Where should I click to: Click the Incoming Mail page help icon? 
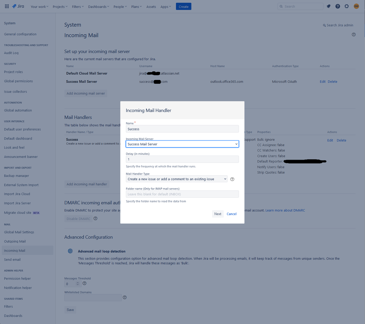(354, 34)
